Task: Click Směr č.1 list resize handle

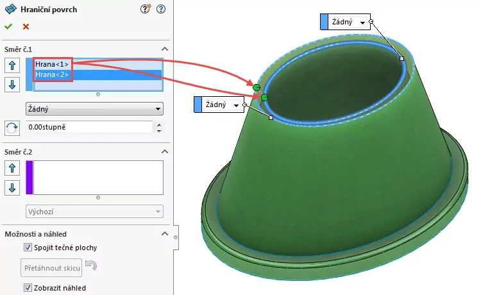Action: pyautogui.click(x=98, y=94)
